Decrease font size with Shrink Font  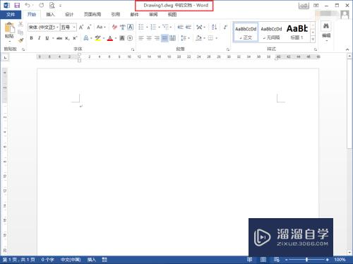tap(89, 28)
